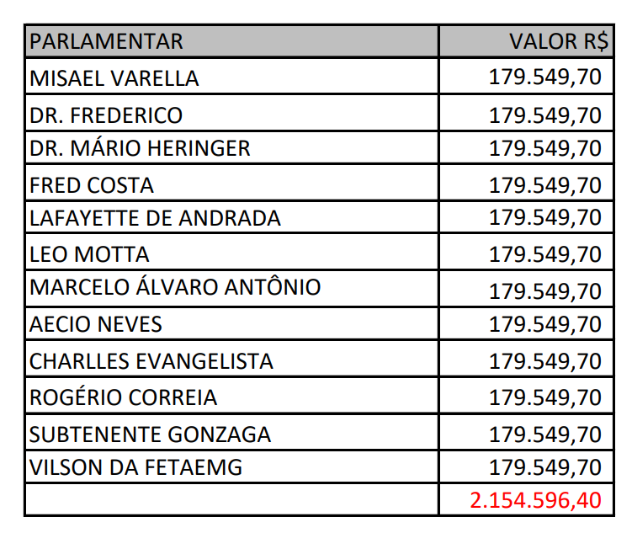Click the DR. MÁRIO HERINGER cell
The width and height of the screenshot is (632, 533).
[x=140, y=149]
